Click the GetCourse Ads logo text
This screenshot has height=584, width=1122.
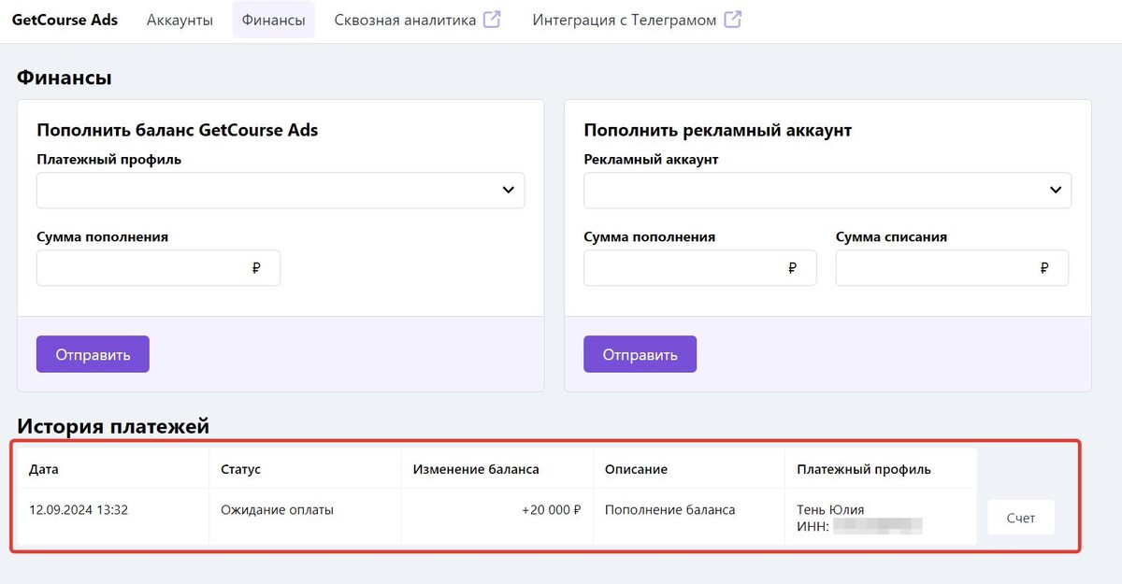pyautogui.click(x=65, y=20)
